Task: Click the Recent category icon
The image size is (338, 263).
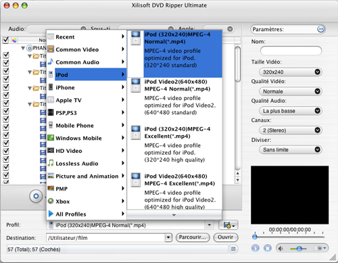Action: point(51,37)
